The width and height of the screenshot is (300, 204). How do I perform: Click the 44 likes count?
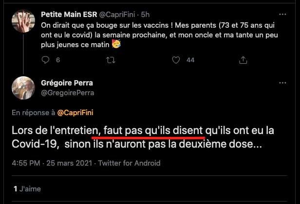(x=190, y=60)
